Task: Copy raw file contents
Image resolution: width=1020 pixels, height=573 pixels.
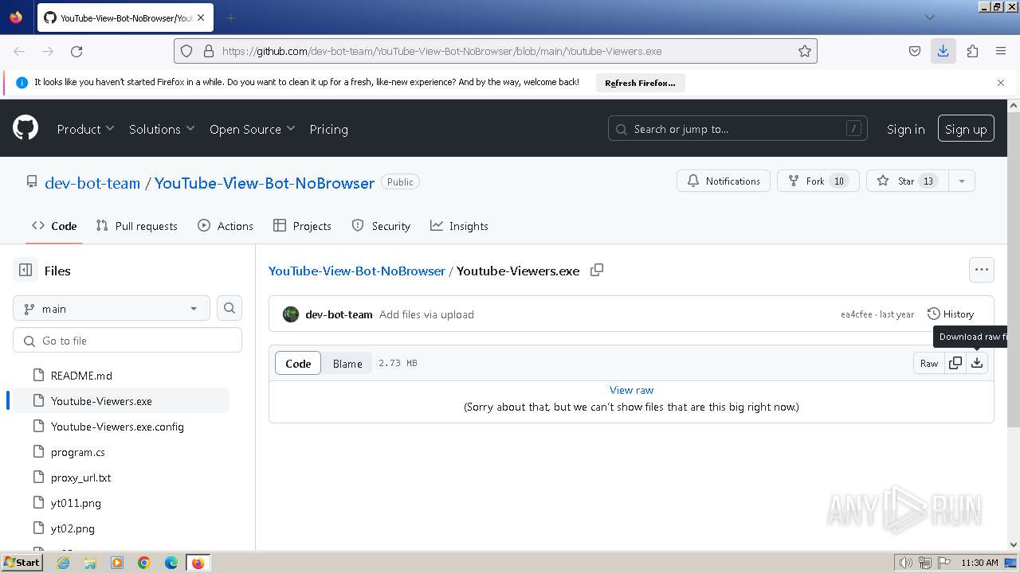Action: [x=955, y=363]
